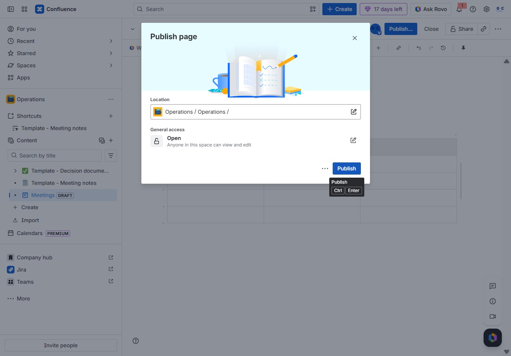511x356 pixels.
Task: Open the help question mark icon in header
Action: [473, 9]
